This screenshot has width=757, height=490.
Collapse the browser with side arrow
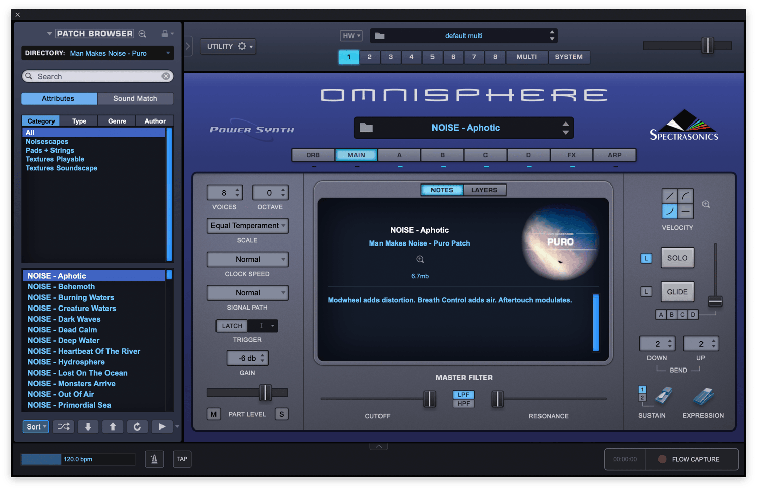pos(188,46)
